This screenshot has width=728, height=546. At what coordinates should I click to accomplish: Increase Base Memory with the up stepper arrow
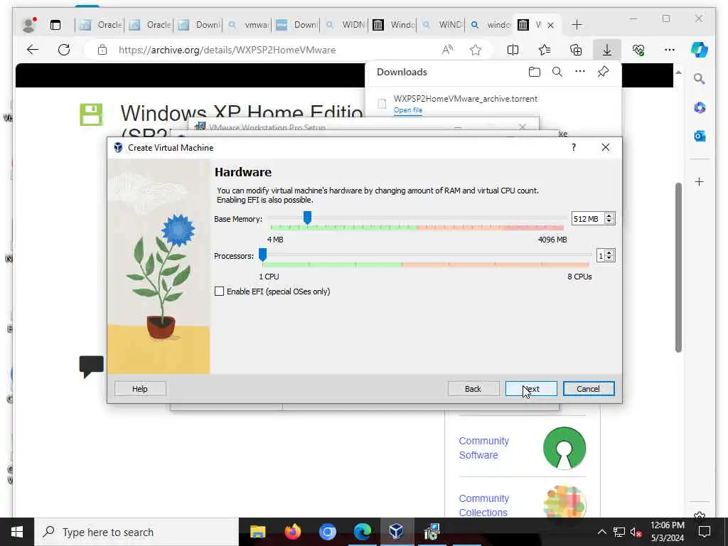(609, 215)
